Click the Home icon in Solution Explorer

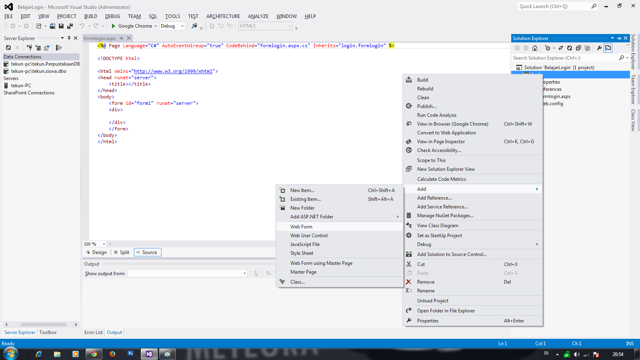pos(535,48)
